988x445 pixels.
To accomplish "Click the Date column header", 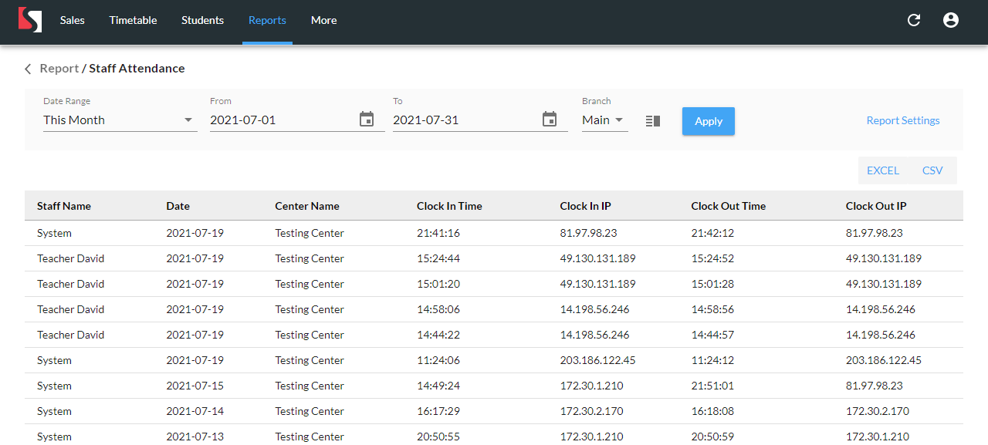I will pos(178,206).
